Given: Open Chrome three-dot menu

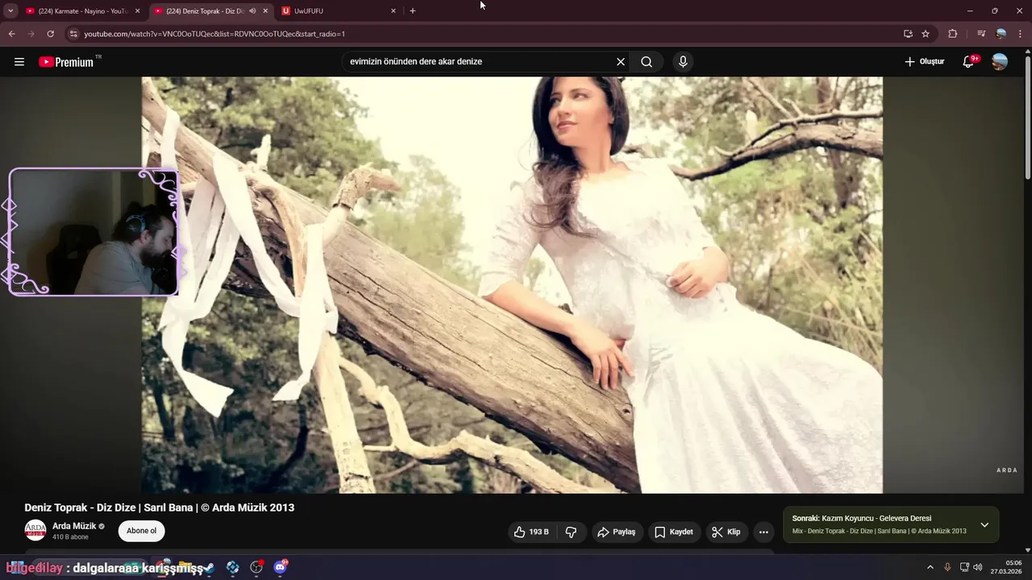Looking at the screenshot, I should pyautogui.click(x=1021, y=34).
